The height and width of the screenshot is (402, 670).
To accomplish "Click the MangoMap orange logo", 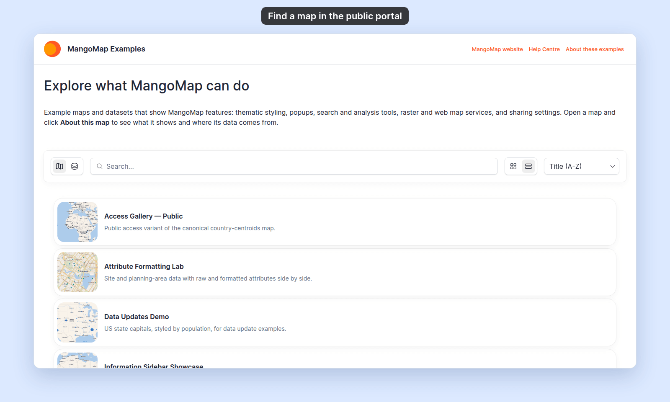I will 52,49.
